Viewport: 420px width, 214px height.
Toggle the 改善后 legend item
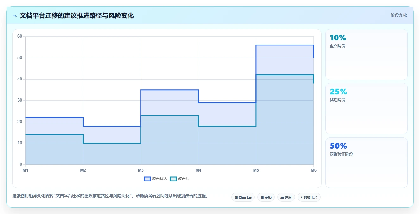(180, 179)
